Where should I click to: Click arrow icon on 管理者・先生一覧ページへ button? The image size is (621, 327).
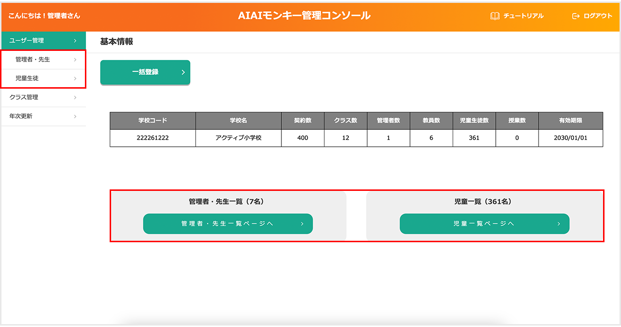click(302, 224)
